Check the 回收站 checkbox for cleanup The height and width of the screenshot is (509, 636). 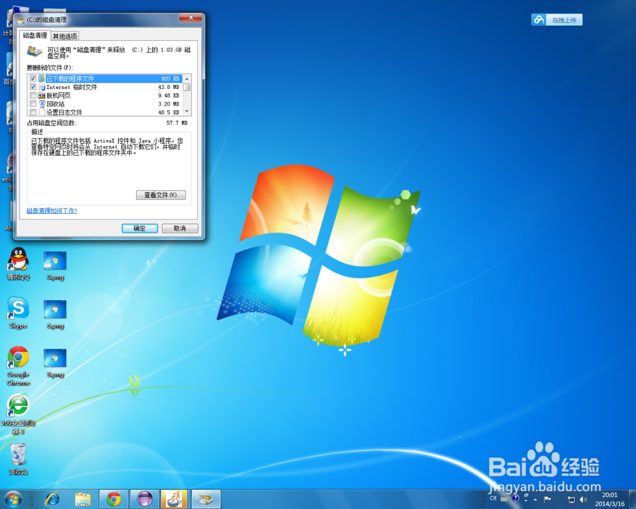[x=32, y=104]
